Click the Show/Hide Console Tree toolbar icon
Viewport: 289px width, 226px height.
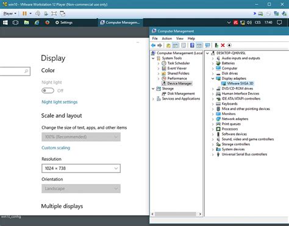click(176, 45)
